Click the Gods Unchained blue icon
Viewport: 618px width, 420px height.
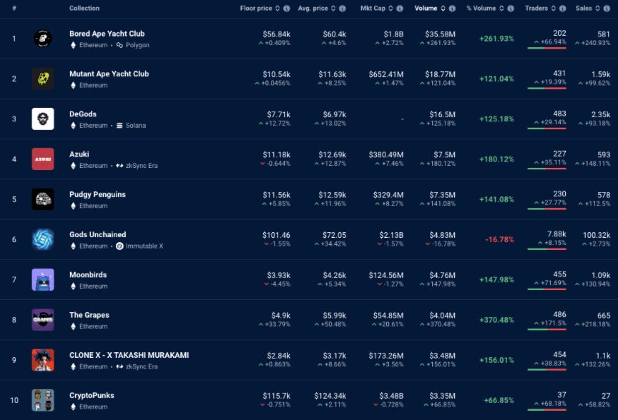tap(43, 239)
